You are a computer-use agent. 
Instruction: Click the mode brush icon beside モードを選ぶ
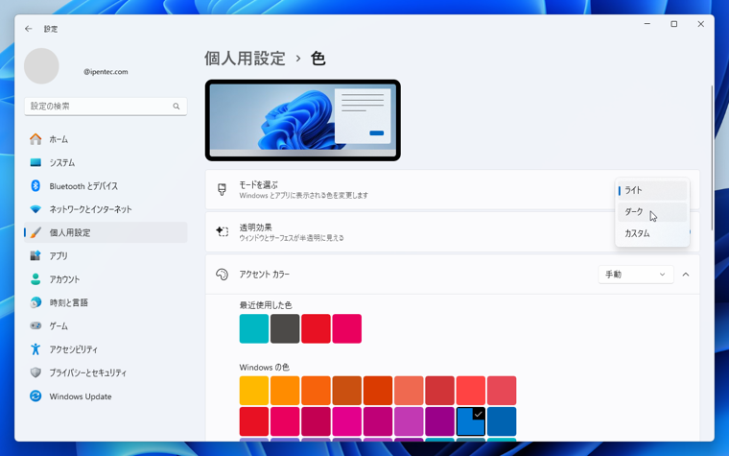coord(222,189)
